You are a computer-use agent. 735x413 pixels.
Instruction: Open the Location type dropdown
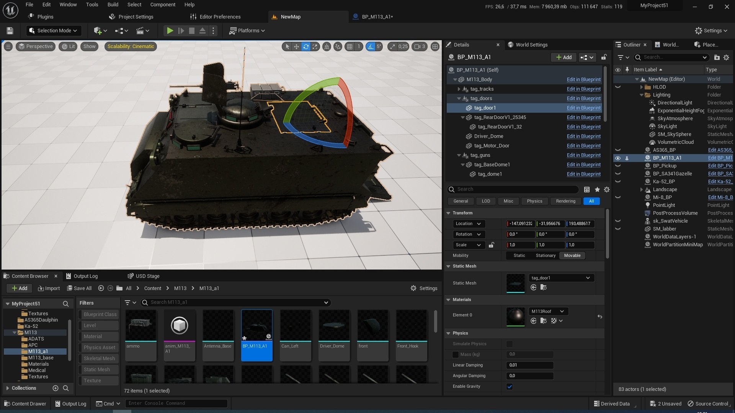point(469,224)
